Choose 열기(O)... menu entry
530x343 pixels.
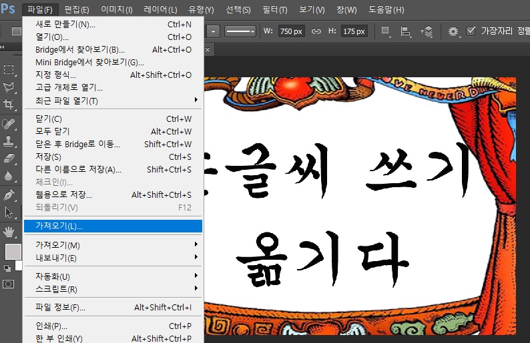tap(113, 37)
